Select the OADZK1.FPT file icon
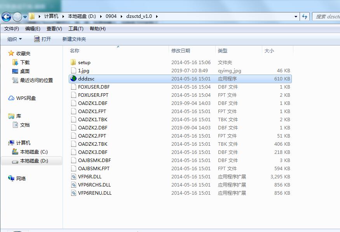Image resolution: width=340 pixels, height=232 pixels. [73, 111]
